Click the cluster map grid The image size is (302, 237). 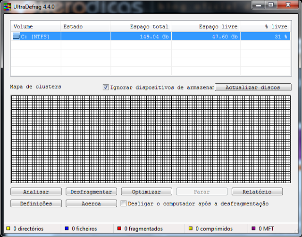point(151,139)
